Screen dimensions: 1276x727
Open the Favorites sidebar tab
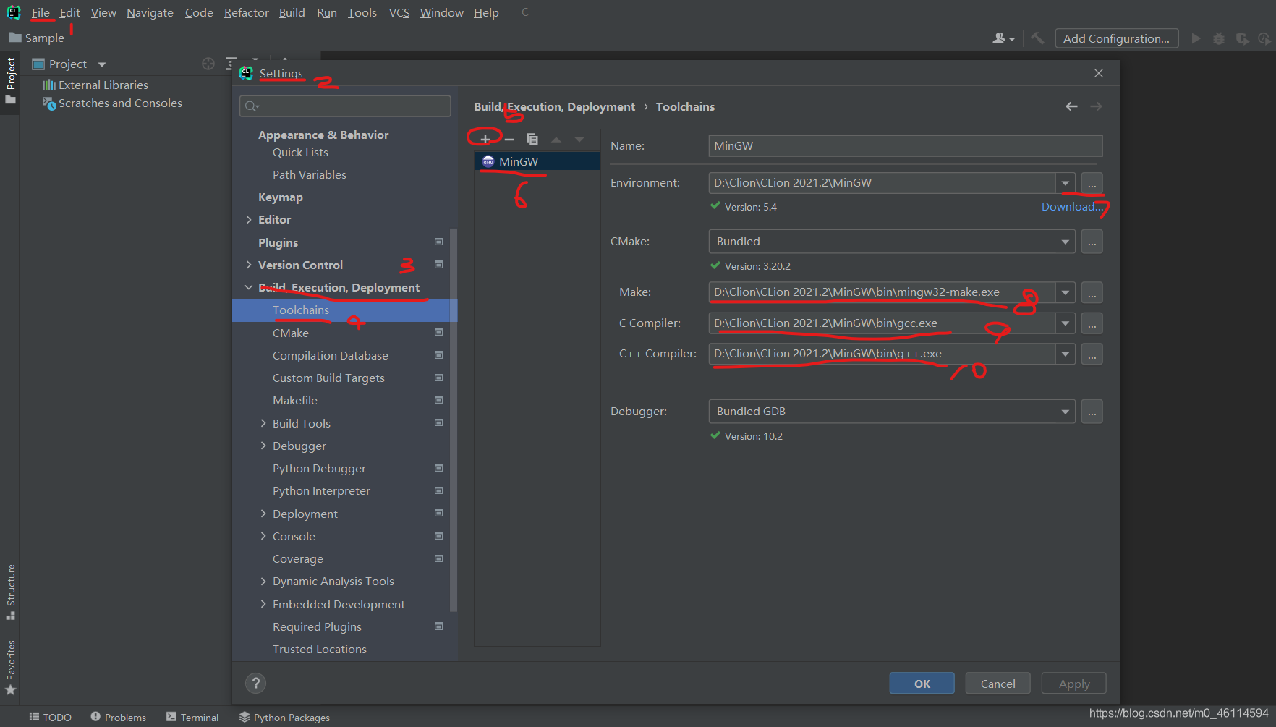tap(11, 667)
